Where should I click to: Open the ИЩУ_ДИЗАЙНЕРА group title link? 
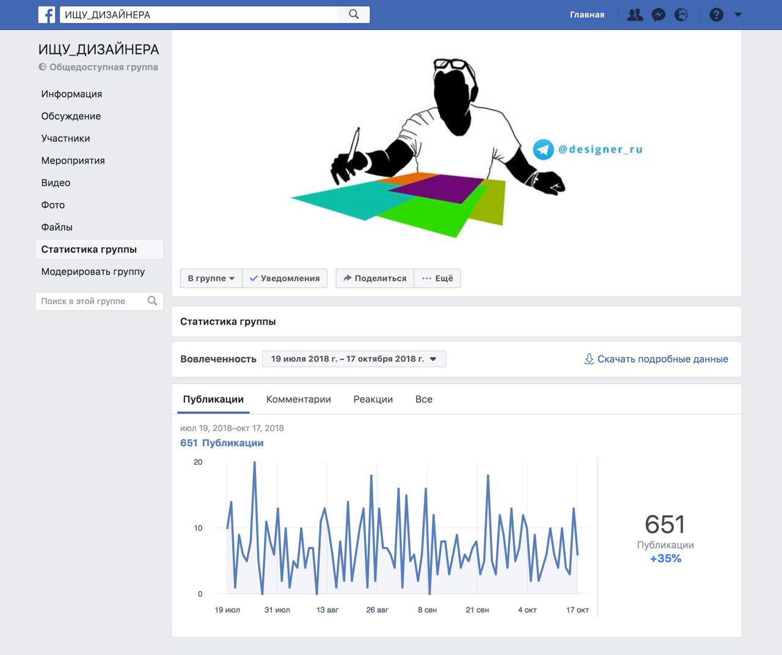coord(98,49)
